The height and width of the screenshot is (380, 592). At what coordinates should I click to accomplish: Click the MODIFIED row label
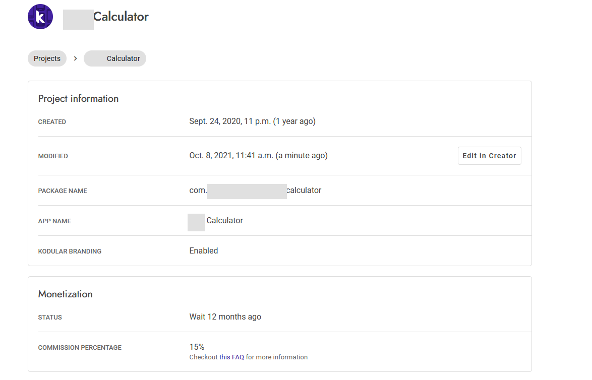tap(53, 156)
